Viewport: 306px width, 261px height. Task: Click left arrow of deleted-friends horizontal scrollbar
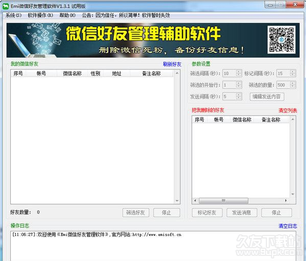(x=195, y=201)
